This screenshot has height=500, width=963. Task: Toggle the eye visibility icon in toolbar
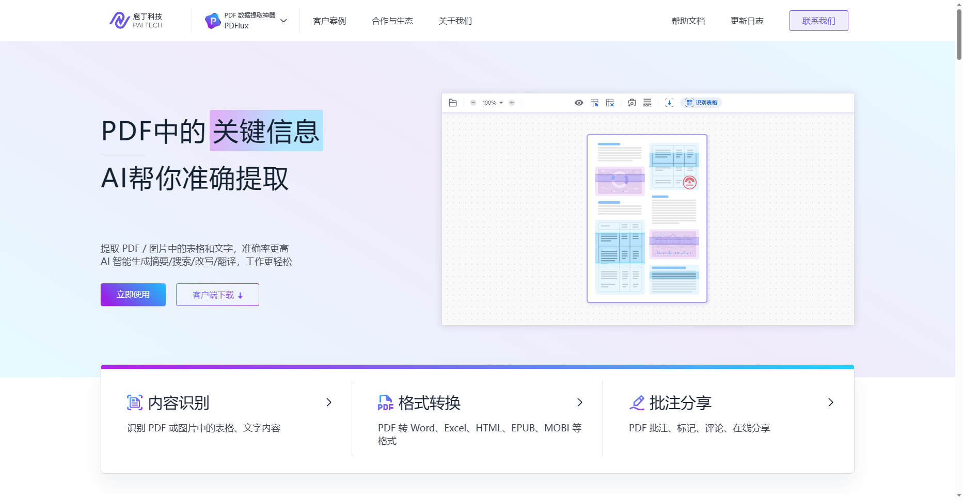[579, 103]
